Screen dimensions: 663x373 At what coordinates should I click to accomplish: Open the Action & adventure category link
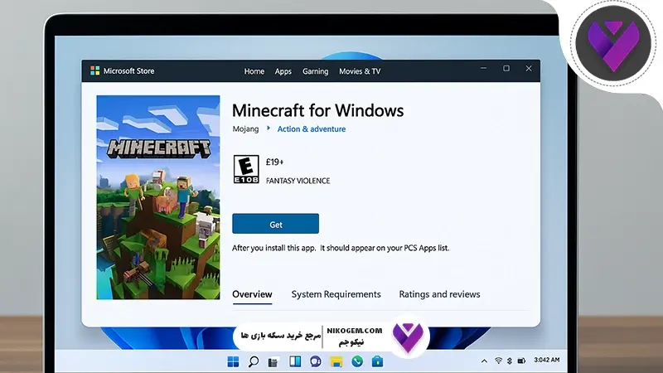312,129
